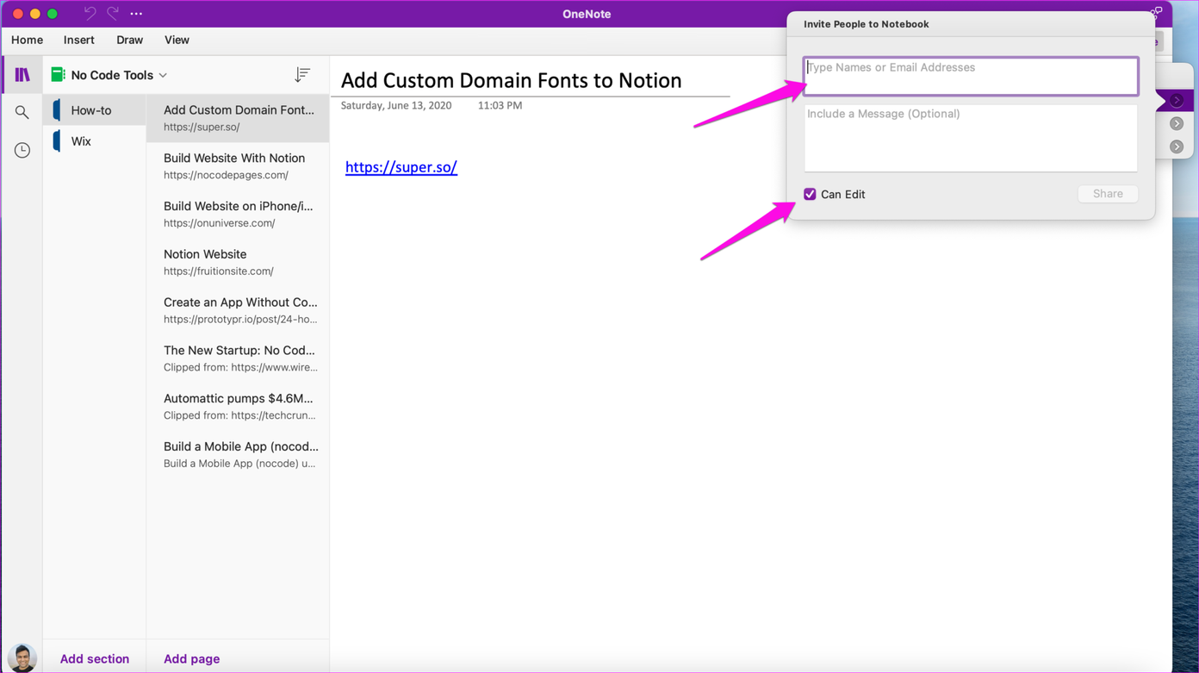
Task: Click the bottom gray chevron toggle
Action: (x=1175, y=146)
